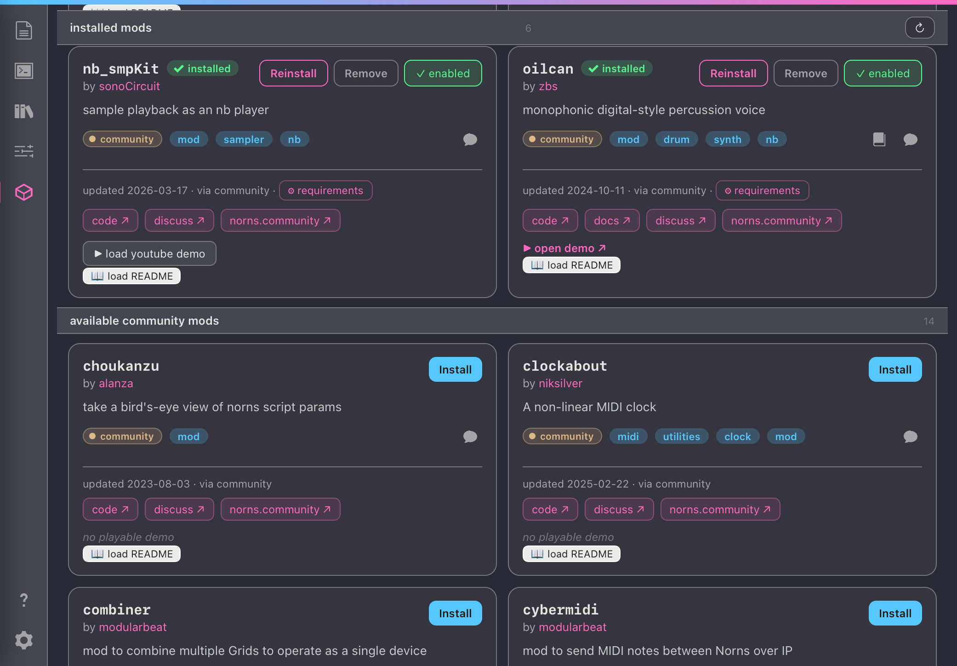Remove the oilcan mod

(806, 73)
